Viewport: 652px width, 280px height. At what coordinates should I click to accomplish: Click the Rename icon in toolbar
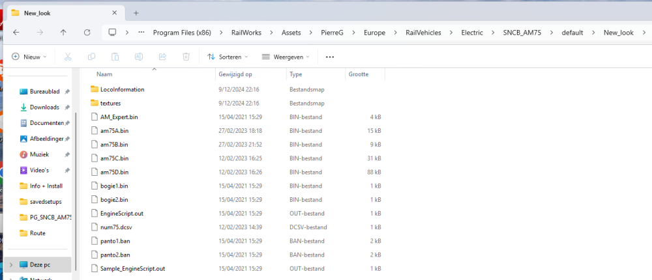coord(139,57)
